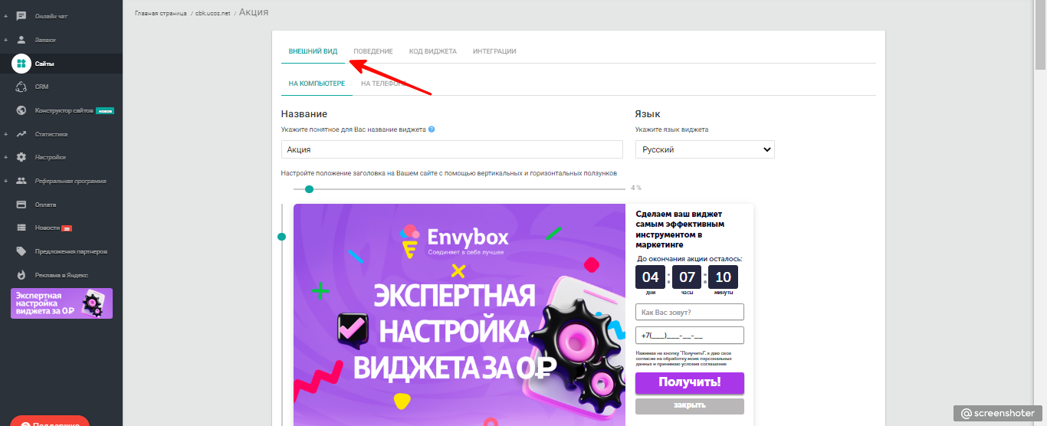1047x426 pixels.
Task: Open Конструктор сайтов globe icon
Action: coord(21,110)
